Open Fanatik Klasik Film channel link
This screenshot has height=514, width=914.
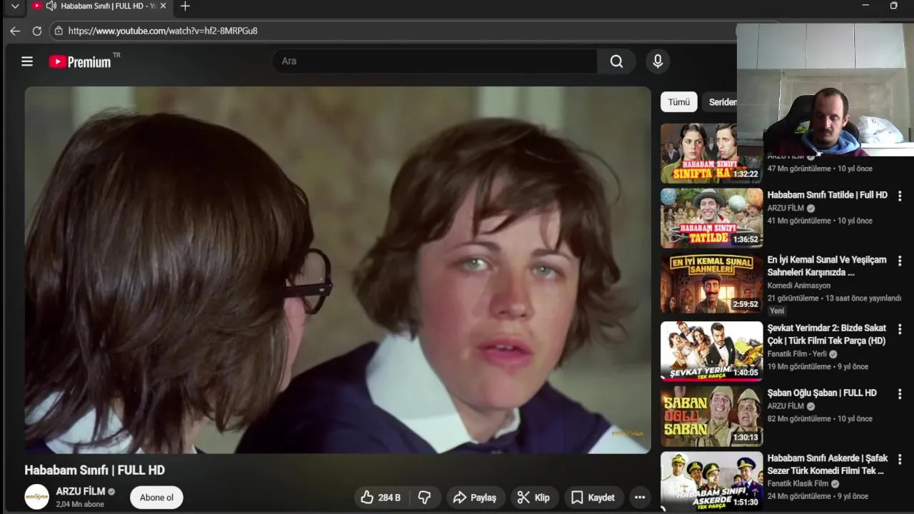coord(798,483)
